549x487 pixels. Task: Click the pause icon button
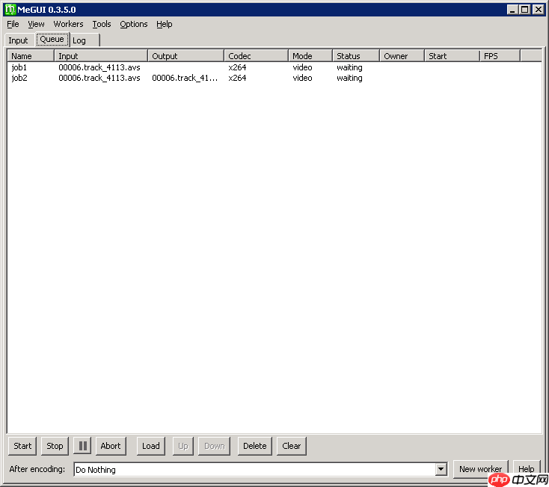tap(83, 446)
